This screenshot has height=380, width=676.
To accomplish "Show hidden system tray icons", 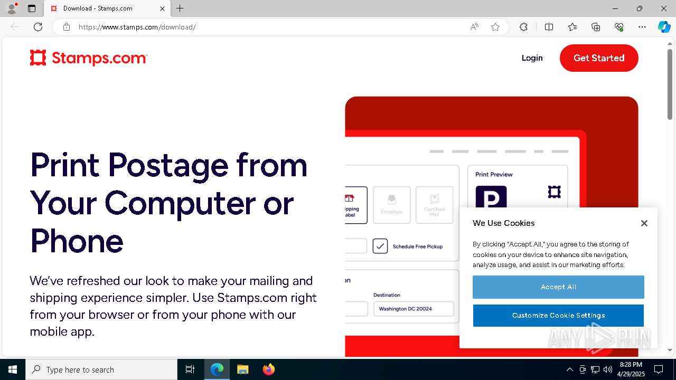I will click(569, 369).
